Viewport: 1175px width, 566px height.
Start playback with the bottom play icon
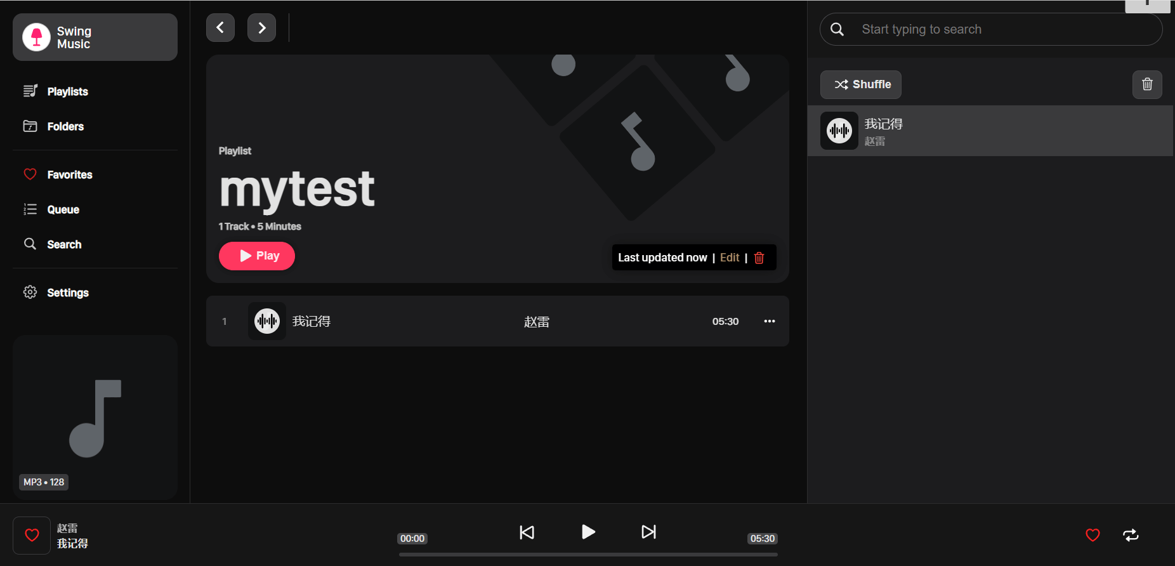click(x=588, y=532)
